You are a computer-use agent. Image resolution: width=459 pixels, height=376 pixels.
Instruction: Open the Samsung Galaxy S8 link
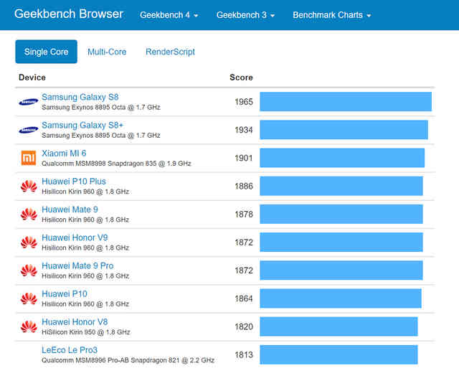(x=80, y=97)
